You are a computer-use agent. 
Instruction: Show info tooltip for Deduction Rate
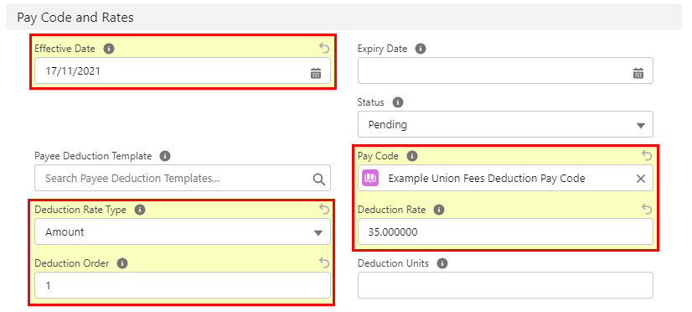pyautogui.click(x=439, y=210)
